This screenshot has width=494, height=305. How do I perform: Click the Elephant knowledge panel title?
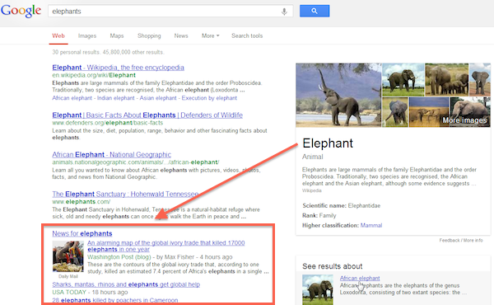328,143
